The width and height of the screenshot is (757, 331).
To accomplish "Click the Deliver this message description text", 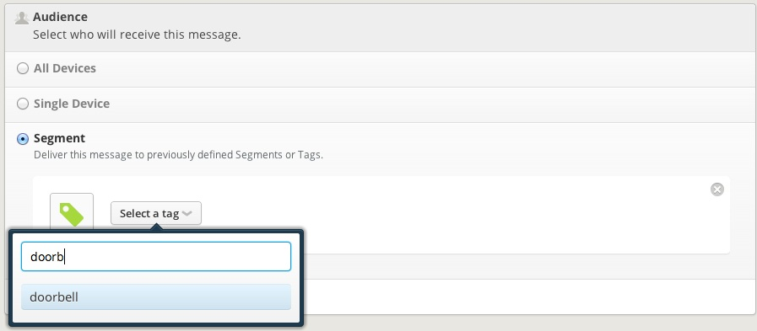I will [x=178, y=155].
